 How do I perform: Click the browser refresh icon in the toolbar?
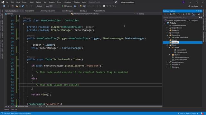click(x=75, y=6)
